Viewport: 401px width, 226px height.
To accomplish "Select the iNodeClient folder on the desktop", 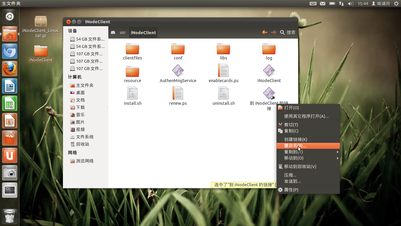I will [x=41, y=54].
